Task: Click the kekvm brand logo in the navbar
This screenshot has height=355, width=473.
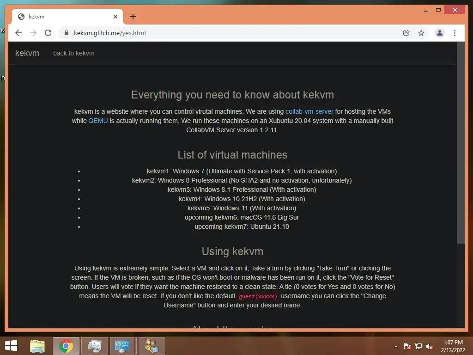Action: [27, 53]
